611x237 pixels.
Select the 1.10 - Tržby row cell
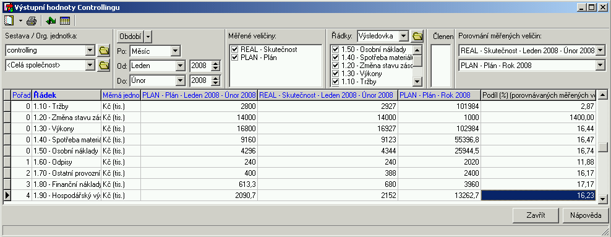pyautogui.click(x=66, y=106)
